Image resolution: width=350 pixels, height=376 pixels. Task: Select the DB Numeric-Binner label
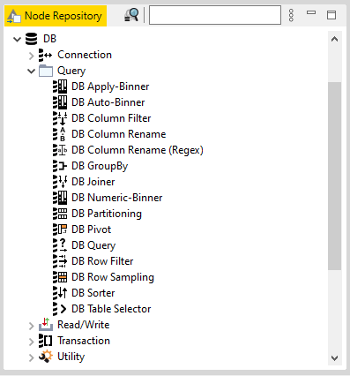117,198
